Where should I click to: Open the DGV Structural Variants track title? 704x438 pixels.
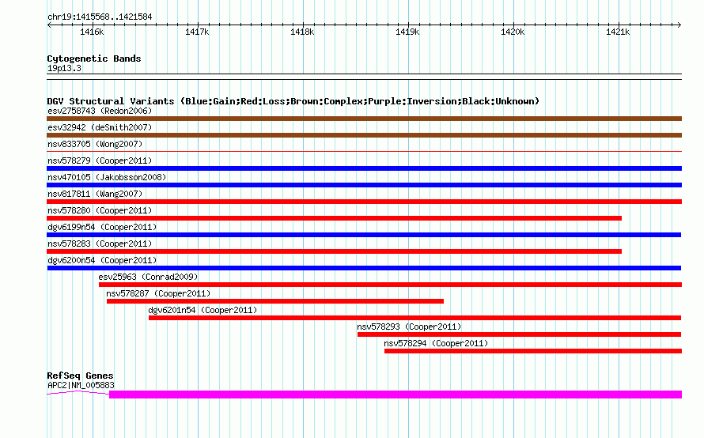pyautogui.click(x=293, y=101)
